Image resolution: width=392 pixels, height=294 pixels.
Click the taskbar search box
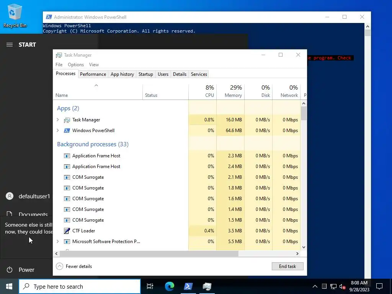point(80,286)
